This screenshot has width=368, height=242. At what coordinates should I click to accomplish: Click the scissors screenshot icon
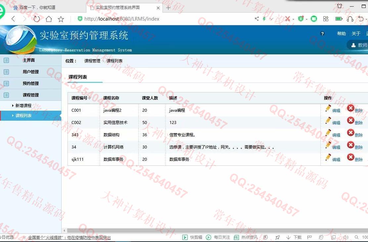pyautogui.click(x=288, y=19)
